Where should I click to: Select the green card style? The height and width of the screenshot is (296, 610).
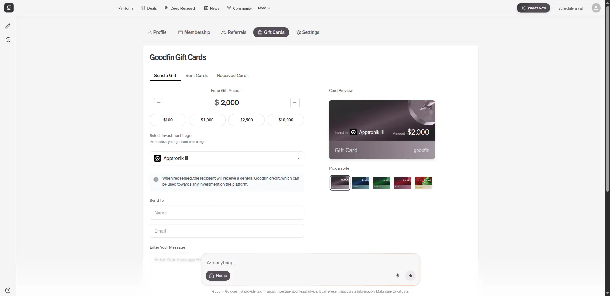[x=382, y=183]
